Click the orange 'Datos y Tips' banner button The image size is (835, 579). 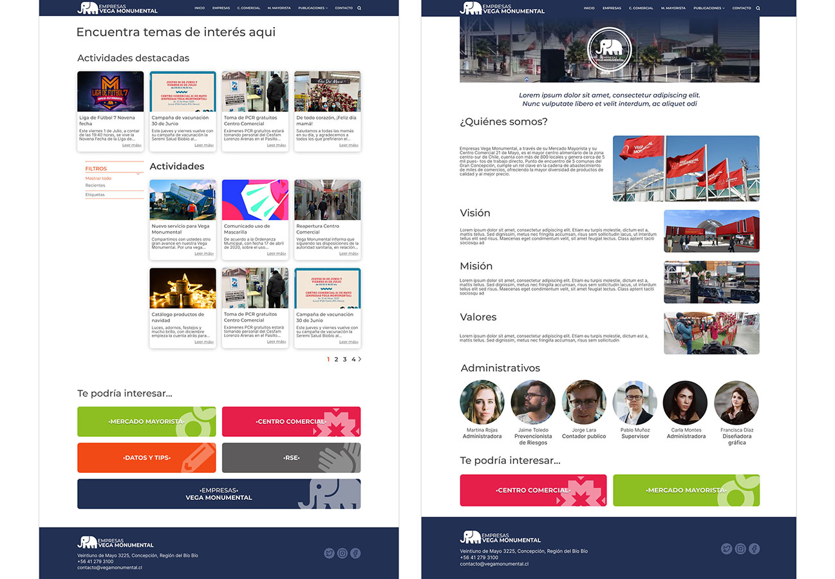coord(147,457)
